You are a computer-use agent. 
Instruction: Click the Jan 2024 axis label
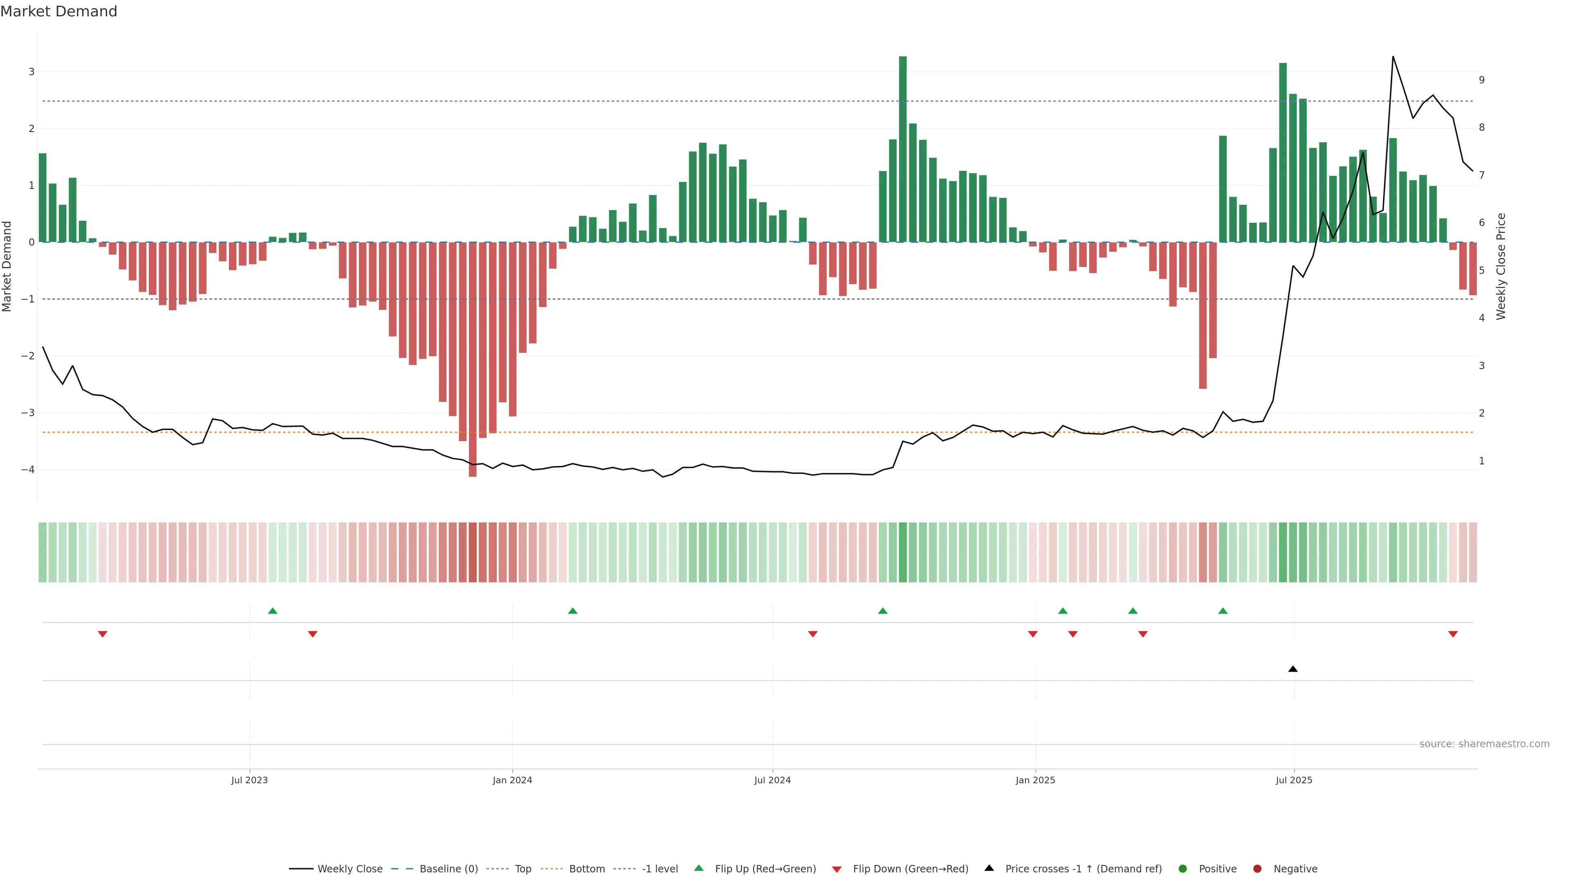coord(512,781)
